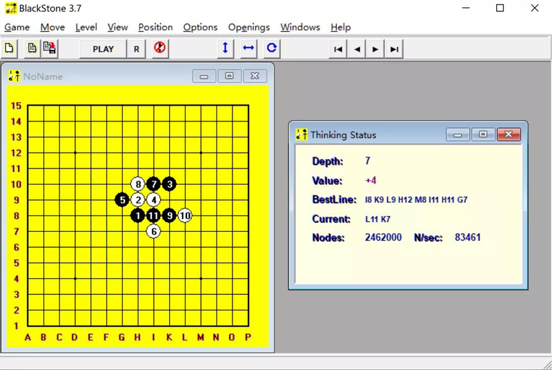Open the Level menu
Image resolution: width=552 pixels, height=370 pixels.
(86, 28)
